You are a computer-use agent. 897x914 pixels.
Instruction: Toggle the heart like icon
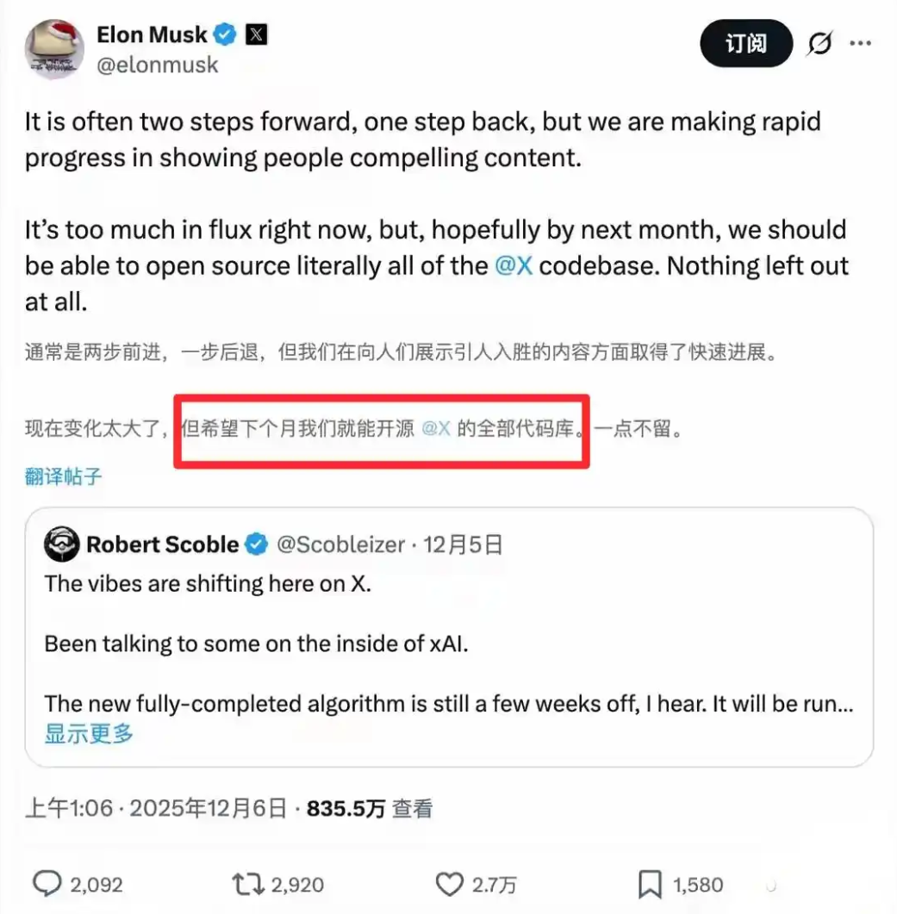pyautogui.click(x=450, y=884)
